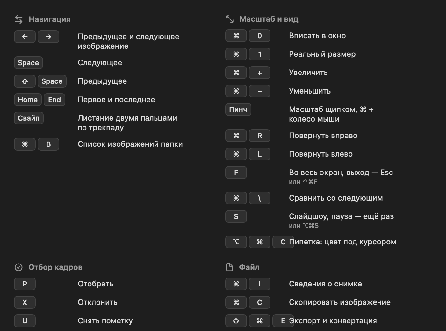Click the Файл document icon

(229, 267)
